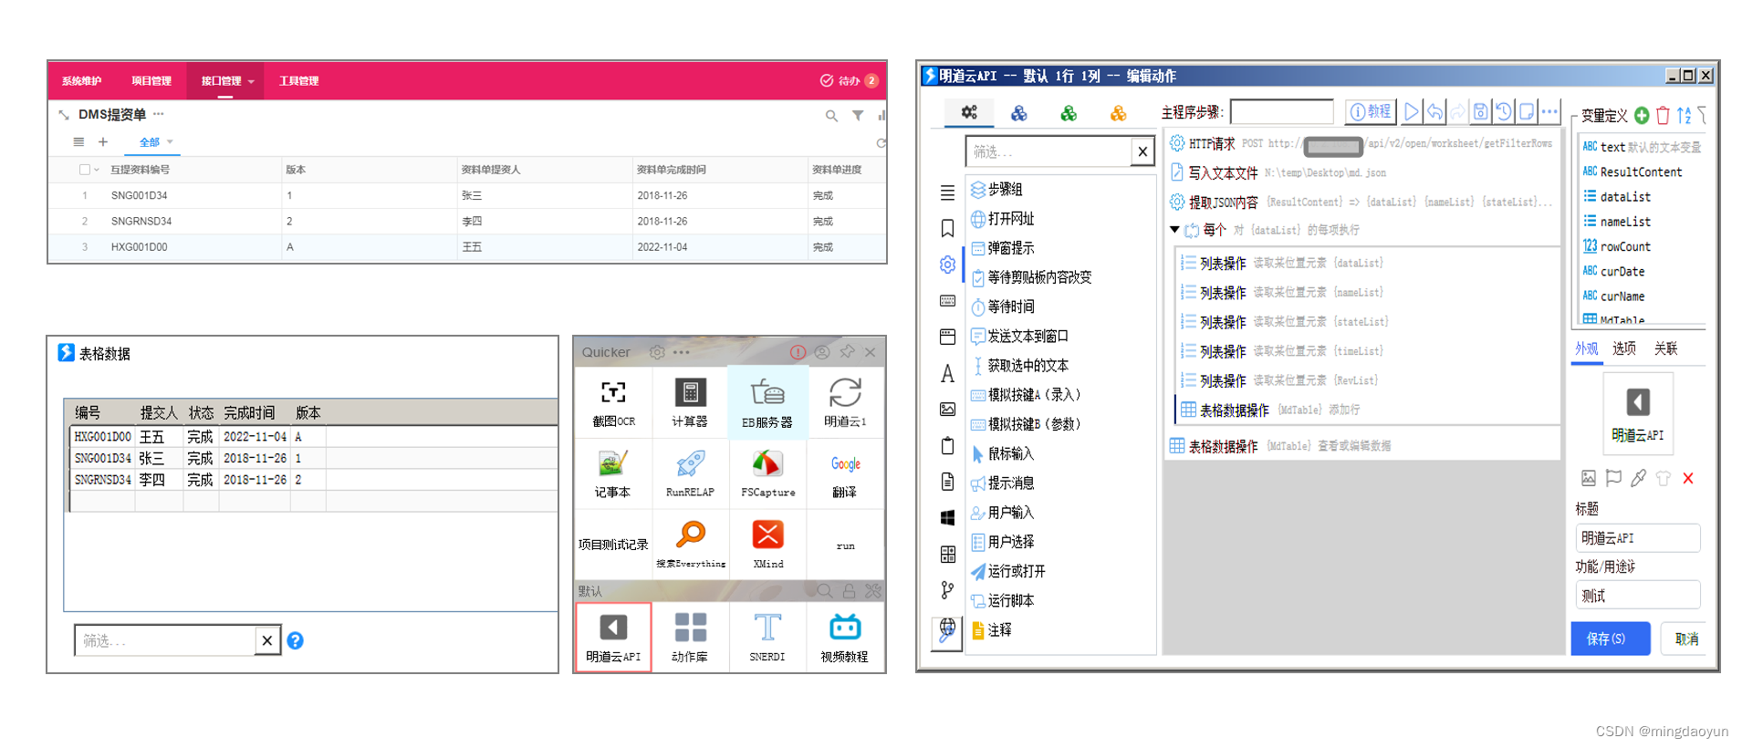The height and width of the screenshot is (748, 1742).
Task: Open 视频教程 video tutorial
Action: coord(845,637)
